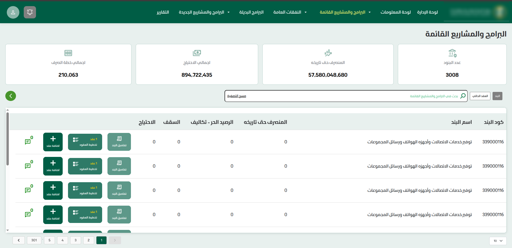This screenshot has width=512, height=248.
Task: Open the التقارير menu item
Action: pos(163,12)
